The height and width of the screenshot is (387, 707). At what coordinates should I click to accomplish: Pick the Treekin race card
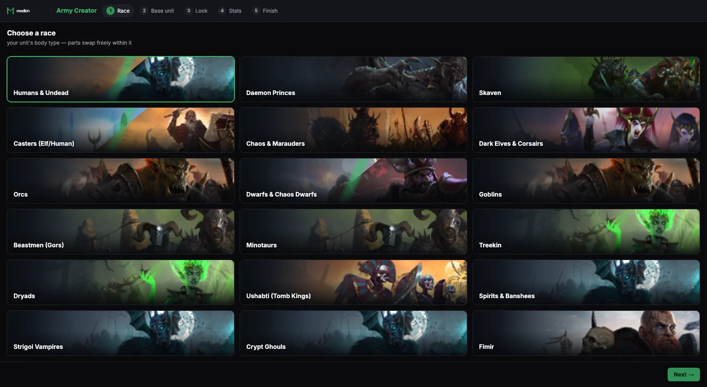tap(586, 232)
